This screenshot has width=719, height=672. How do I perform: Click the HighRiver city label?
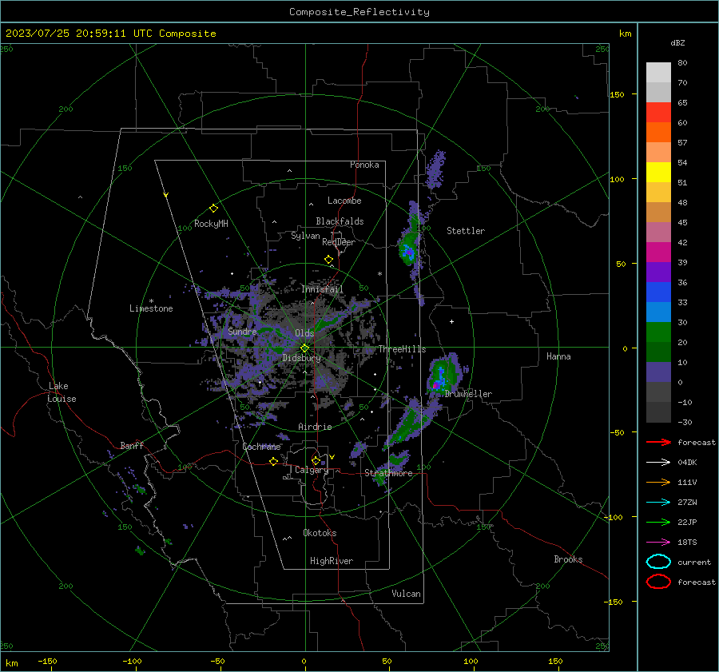(332, 561)
